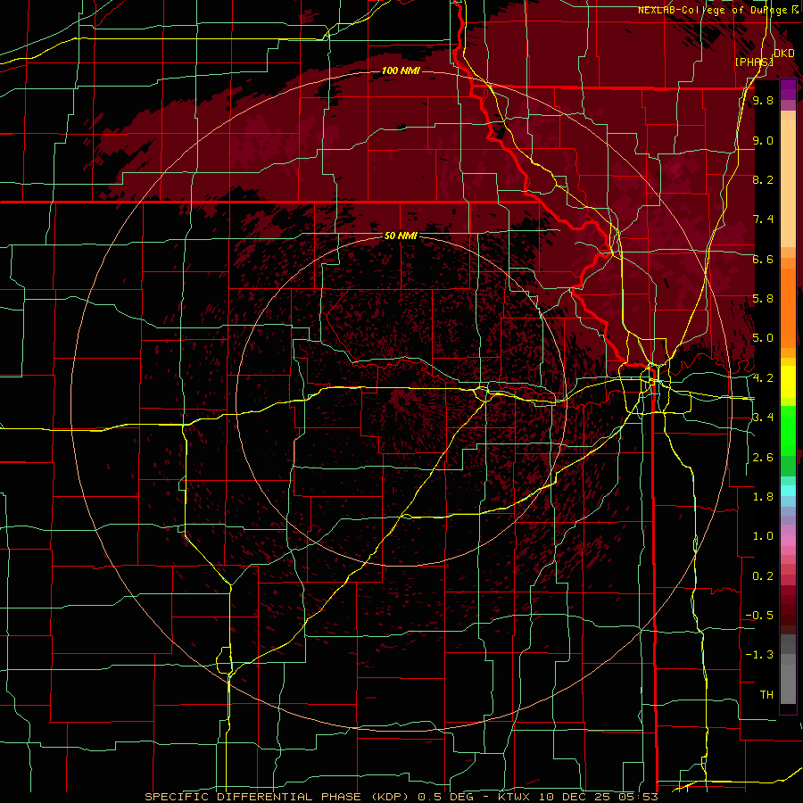The width and height of the screenshot is (803, 803).
Task: Click the 5.8 value on the color scale
Action: pyautogui.click(x=763, y=299)
